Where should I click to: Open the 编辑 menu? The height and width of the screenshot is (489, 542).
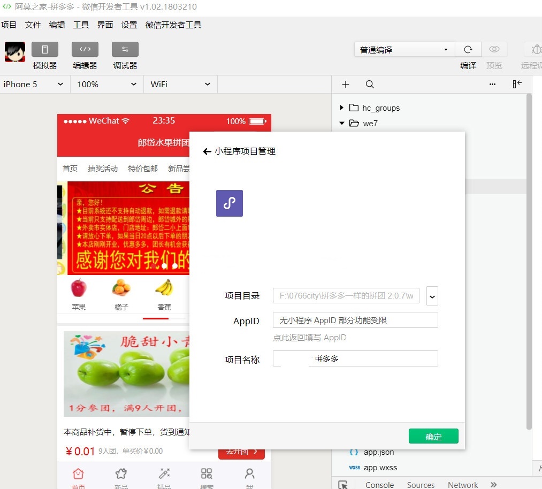(x=57, y=25)
